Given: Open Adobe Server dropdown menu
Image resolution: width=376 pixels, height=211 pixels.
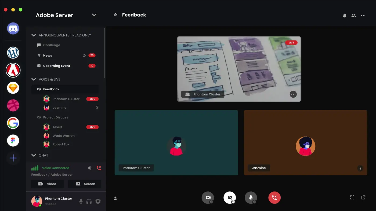Looking at the screenshot, I should pos(94,15).
